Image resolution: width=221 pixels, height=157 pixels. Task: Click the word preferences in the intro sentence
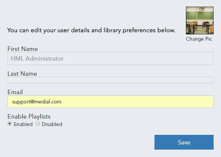[x=139, y=30]
